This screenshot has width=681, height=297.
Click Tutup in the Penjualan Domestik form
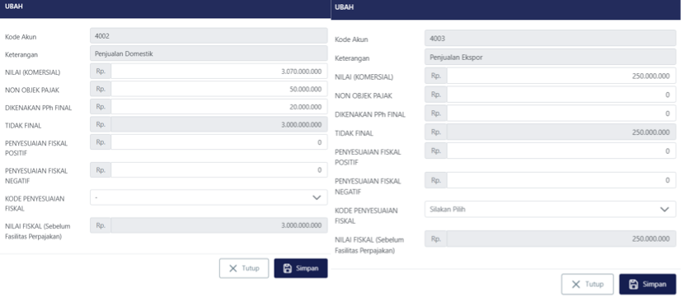244,268
